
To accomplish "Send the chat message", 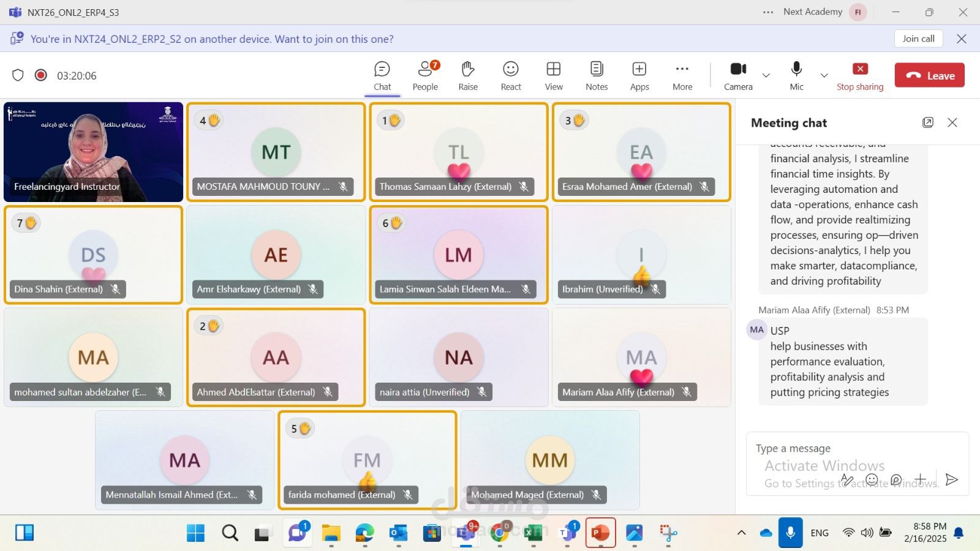I will pyautogui.click(x=951, y=479).
